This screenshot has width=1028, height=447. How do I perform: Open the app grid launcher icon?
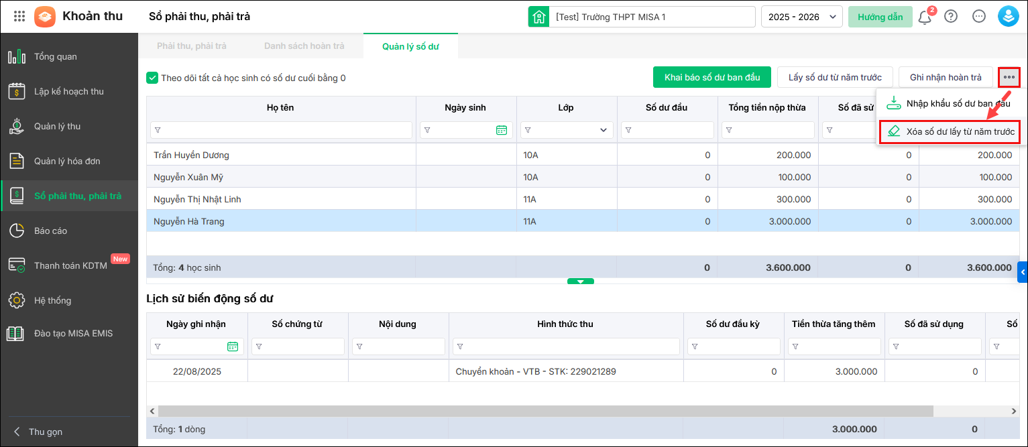(19, 17)
